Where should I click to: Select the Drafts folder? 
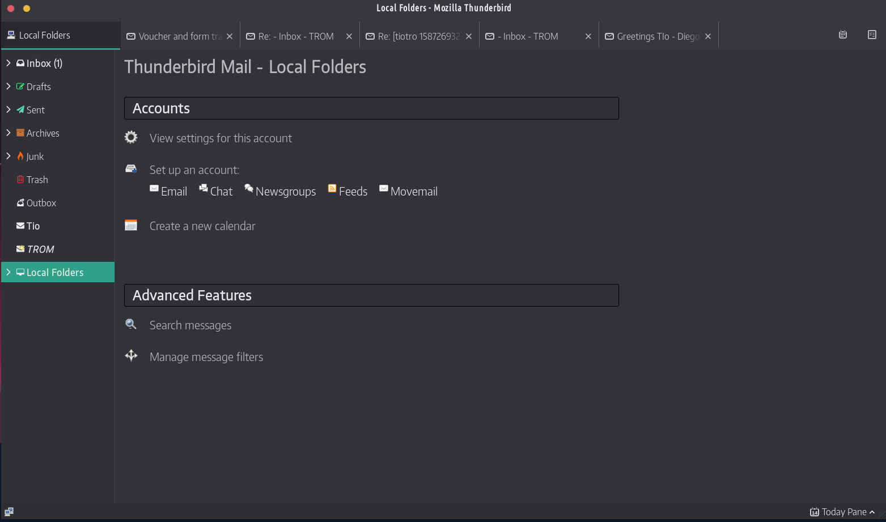(58, 86)
